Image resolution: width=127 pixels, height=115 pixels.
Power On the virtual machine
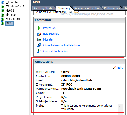(49, 28)
